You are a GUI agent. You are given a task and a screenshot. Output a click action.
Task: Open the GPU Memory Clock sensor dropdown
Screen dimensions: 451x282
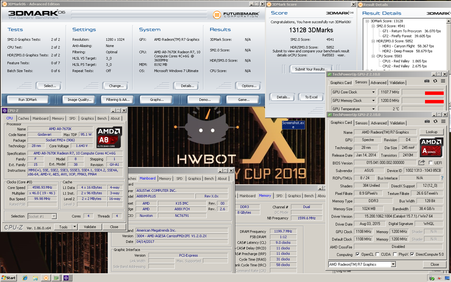[373, 101]
